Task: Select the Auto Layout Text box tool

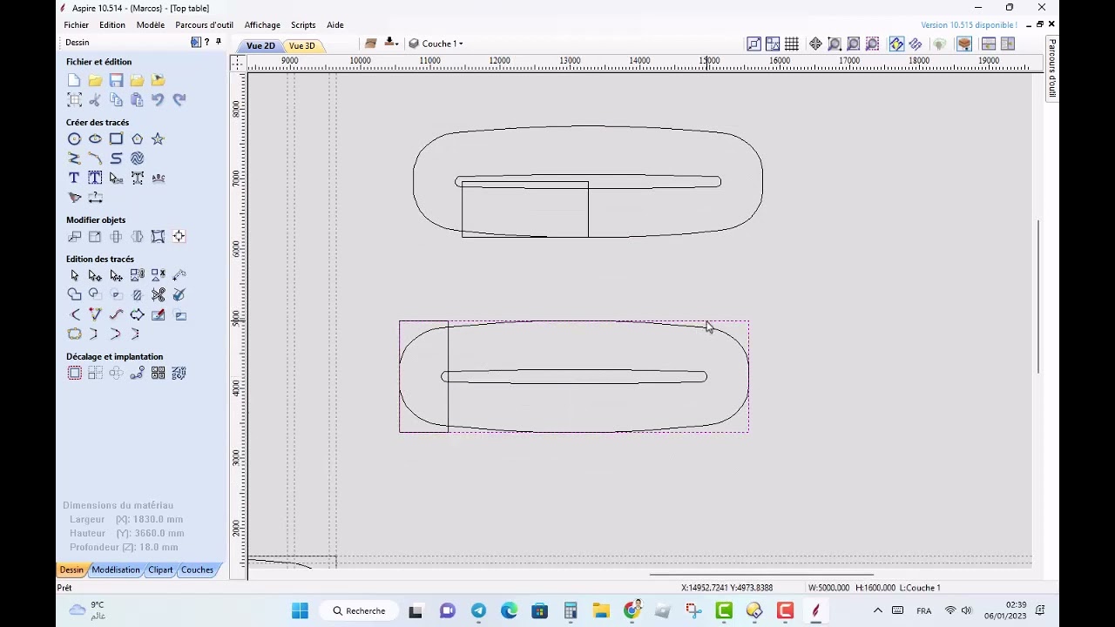Action: (95, 178)
